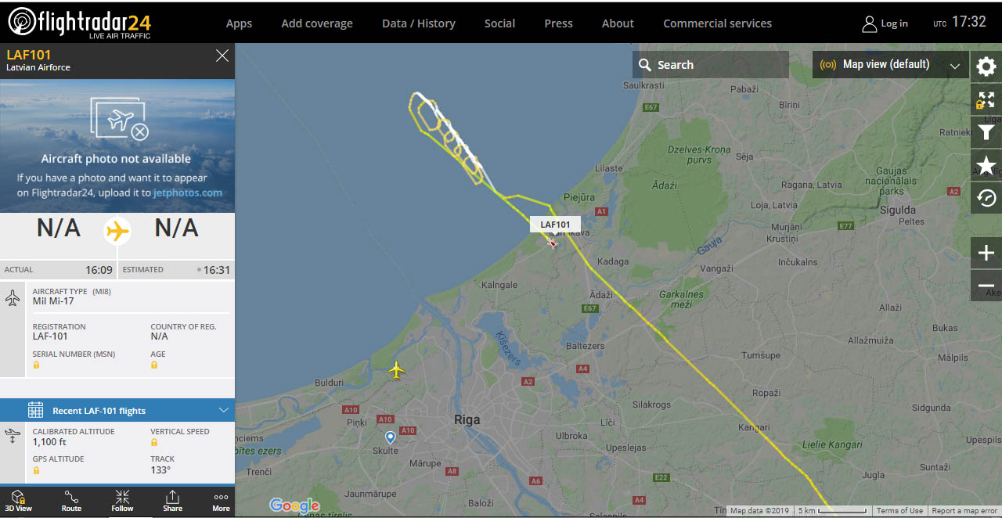Expand Recent LAF-101 flights section
The width and height of the screenshot is (1002, 518).
click(x=117, y=410)
